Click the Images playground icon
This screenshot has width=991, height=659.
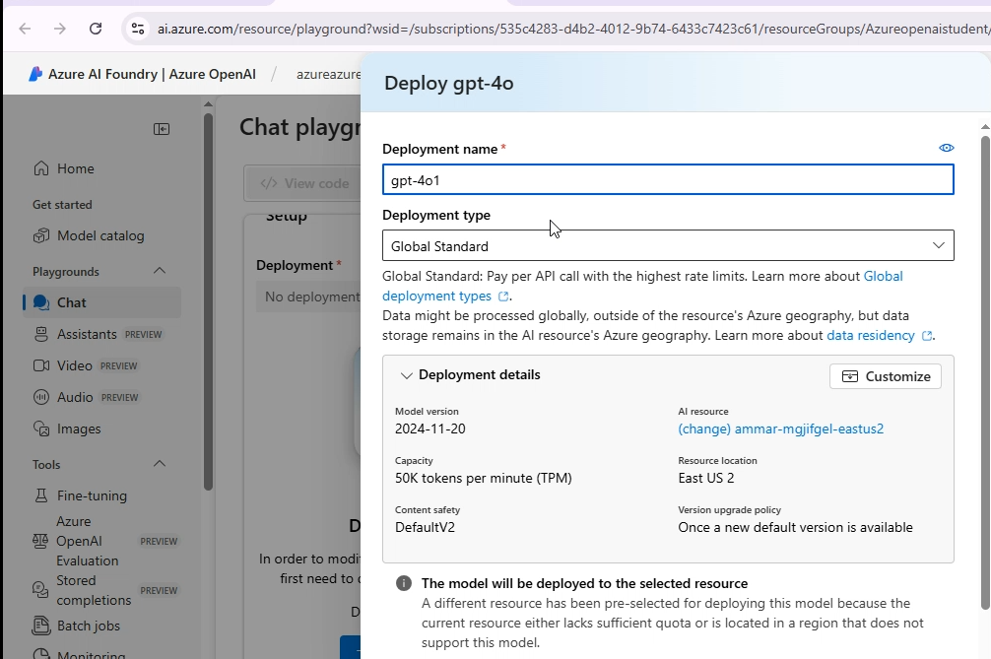pyautogui.click(x=41, y=428)
